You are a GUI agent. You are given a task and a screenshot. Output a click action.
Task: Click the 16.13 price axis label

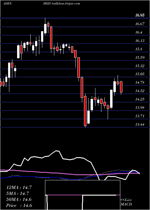[x=140, y=40]
